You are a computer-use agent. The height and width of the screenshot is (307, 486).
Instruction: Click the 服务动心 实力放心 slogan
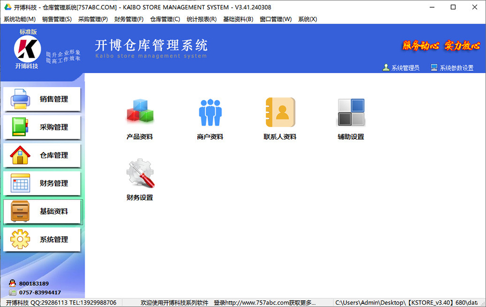click(x=441, y=46)
